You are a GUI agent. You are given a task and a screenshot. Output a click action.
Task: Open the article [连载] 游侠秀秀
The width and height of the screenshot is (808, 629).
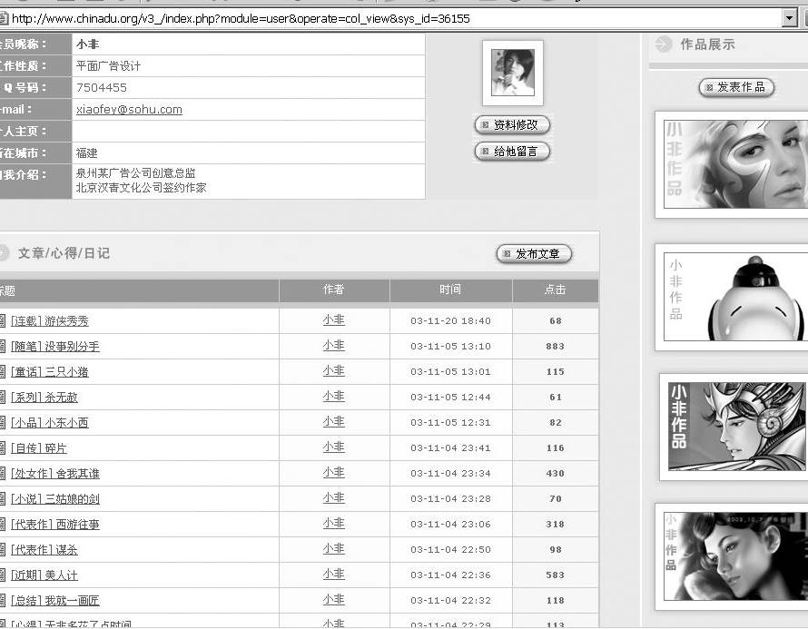coord(50,321)
